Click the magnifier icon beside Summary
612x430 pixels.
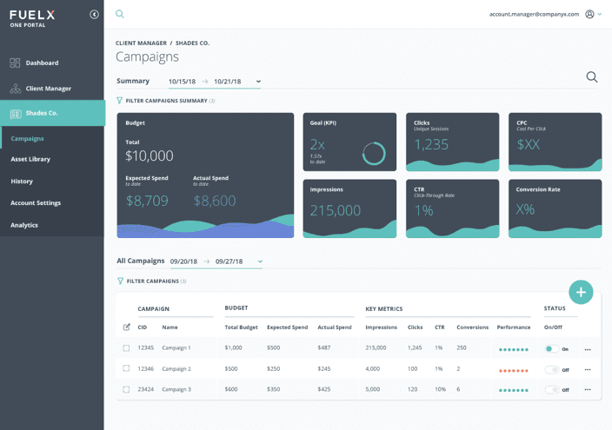(x=591, y=77)
